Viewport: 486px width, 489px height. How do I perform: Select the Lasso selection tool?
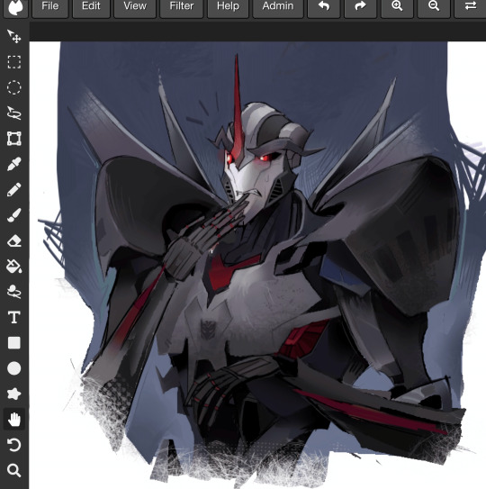point(14,113)
